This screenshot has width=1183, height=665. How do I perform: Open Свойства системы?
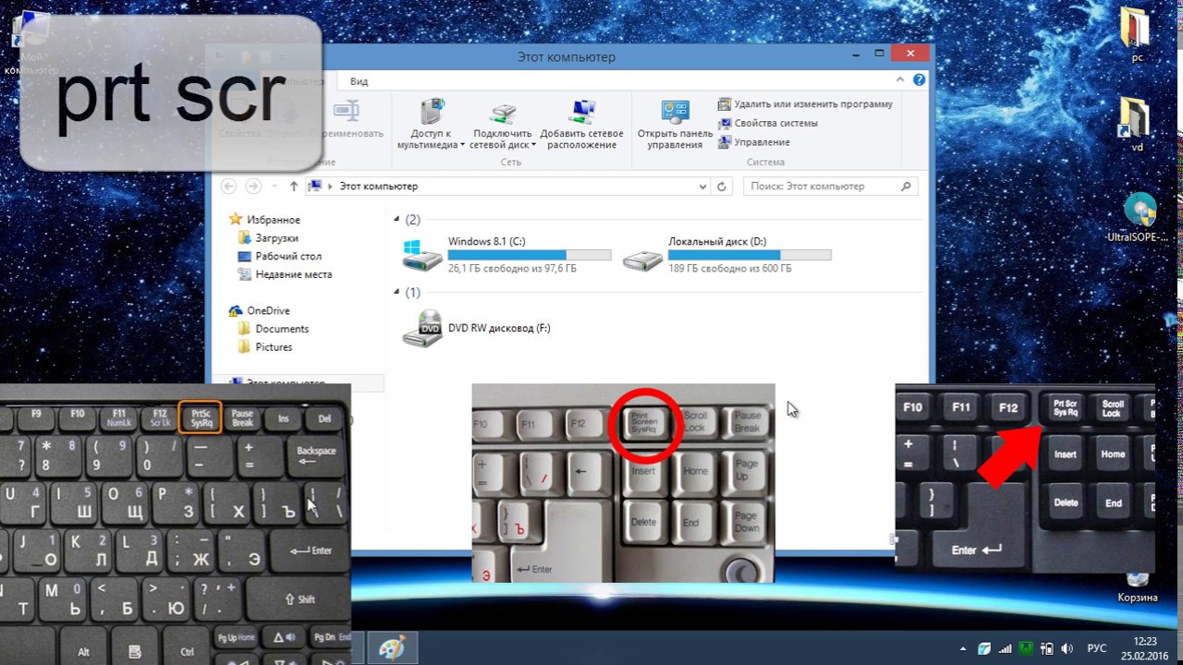point(768,123)
